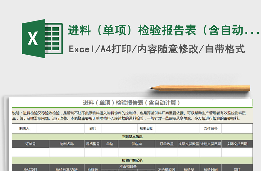Click the empty cell under 实际交货日期
The width and height of the screenshot is (261, 171).
pyautogui.click(x=237, y=152)
